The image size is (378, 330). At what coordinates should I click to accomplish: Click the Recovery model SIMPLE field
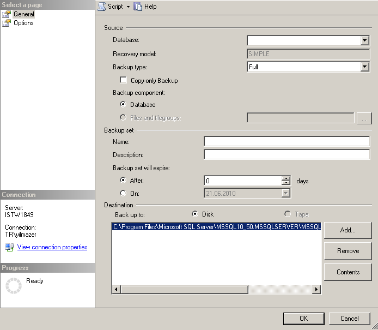point(308,54)
